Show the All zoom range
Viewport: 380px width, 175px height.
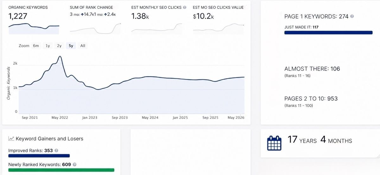pos(83,46)
